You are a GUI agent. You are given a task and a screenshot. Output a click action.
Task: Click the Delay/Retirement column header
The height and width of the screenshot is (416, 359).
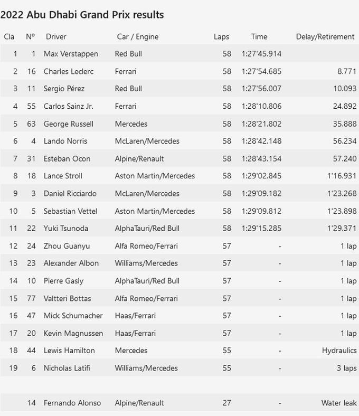click(x=325, y=37)
